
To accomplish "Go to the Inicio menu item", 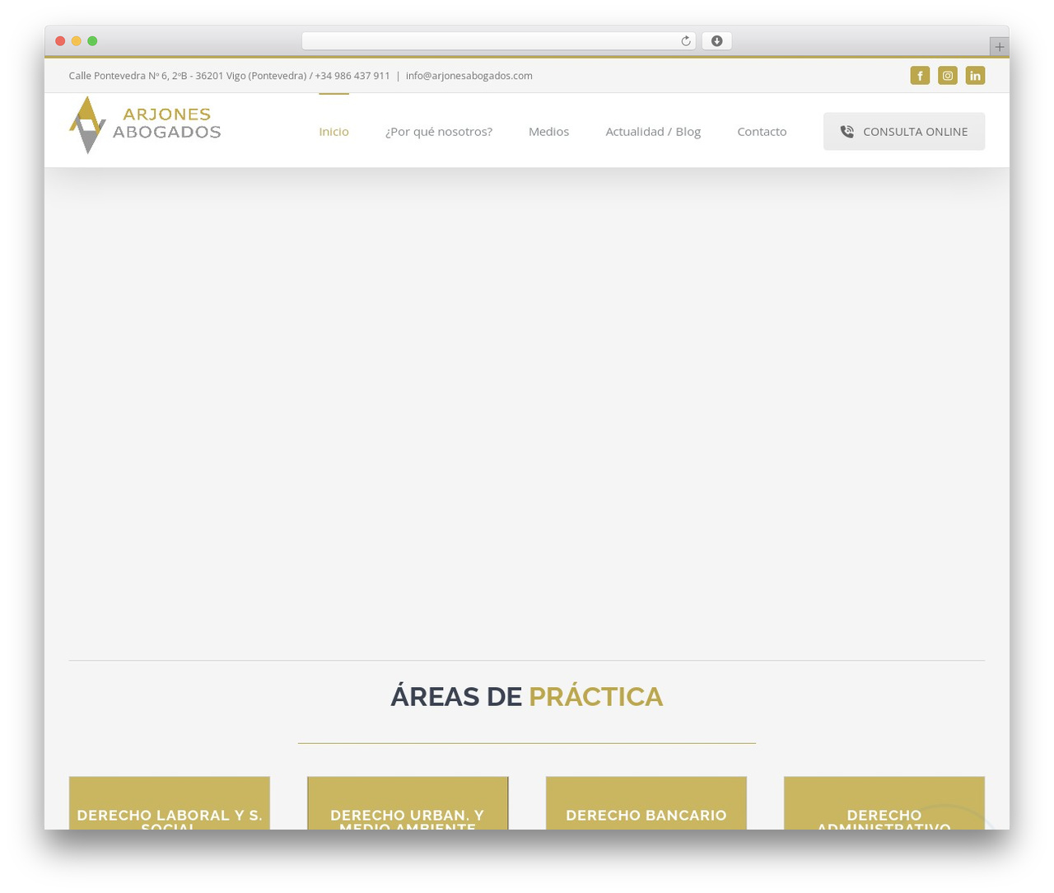I will pos(333,131).
